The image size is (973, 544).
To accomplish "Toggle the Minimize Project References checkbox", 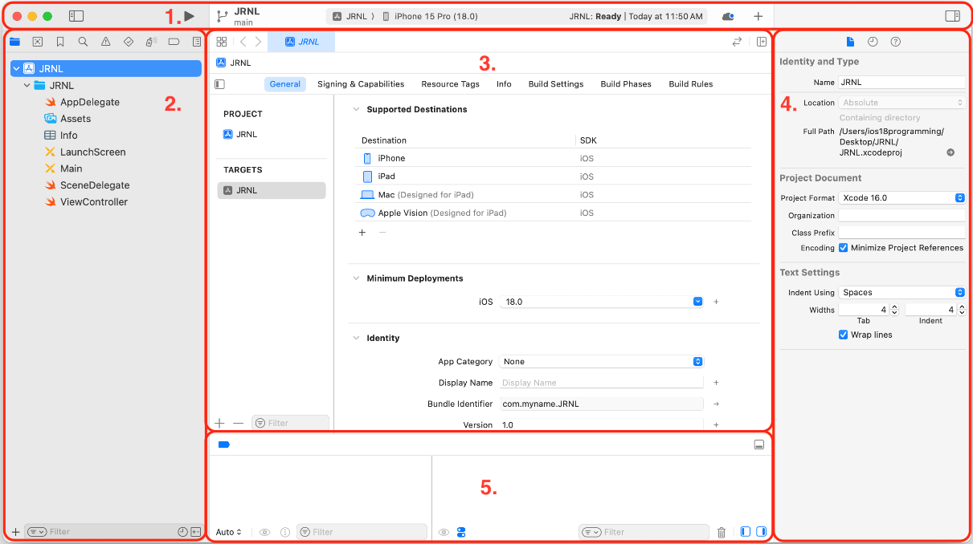I will (x=844, y=248).
